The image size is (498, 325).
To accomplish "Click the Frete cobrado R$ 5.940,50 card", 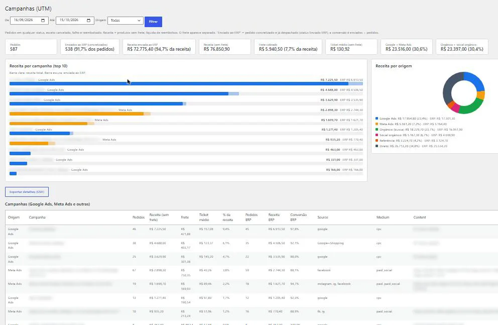I will tap(288, 47).
